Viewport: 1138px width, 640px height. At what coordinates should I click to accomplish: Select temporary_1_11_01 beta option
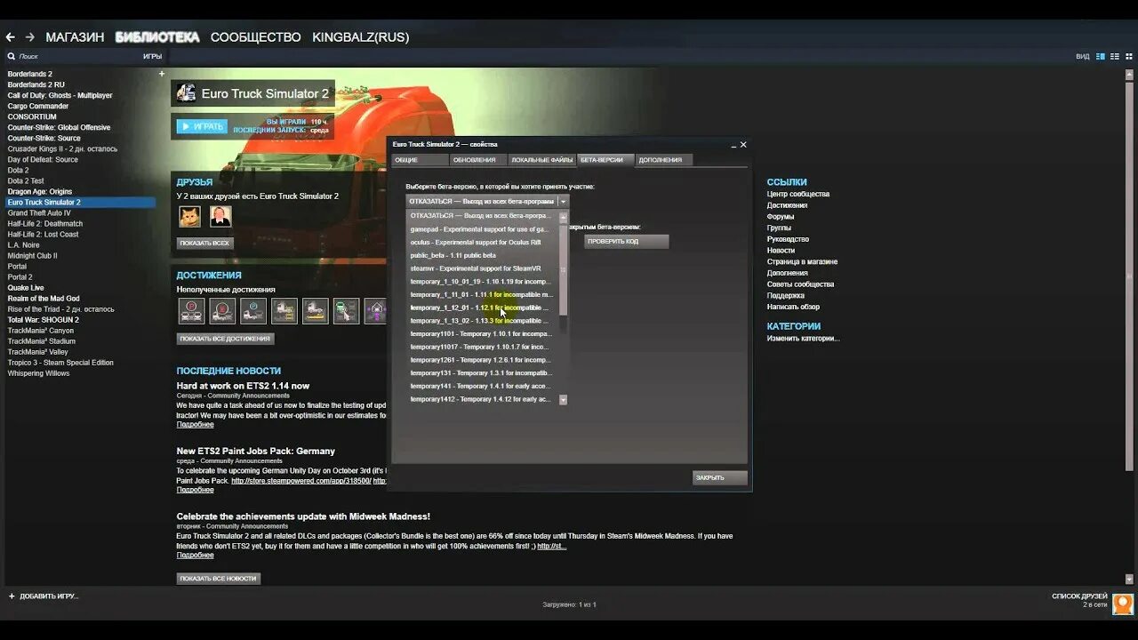482,294
